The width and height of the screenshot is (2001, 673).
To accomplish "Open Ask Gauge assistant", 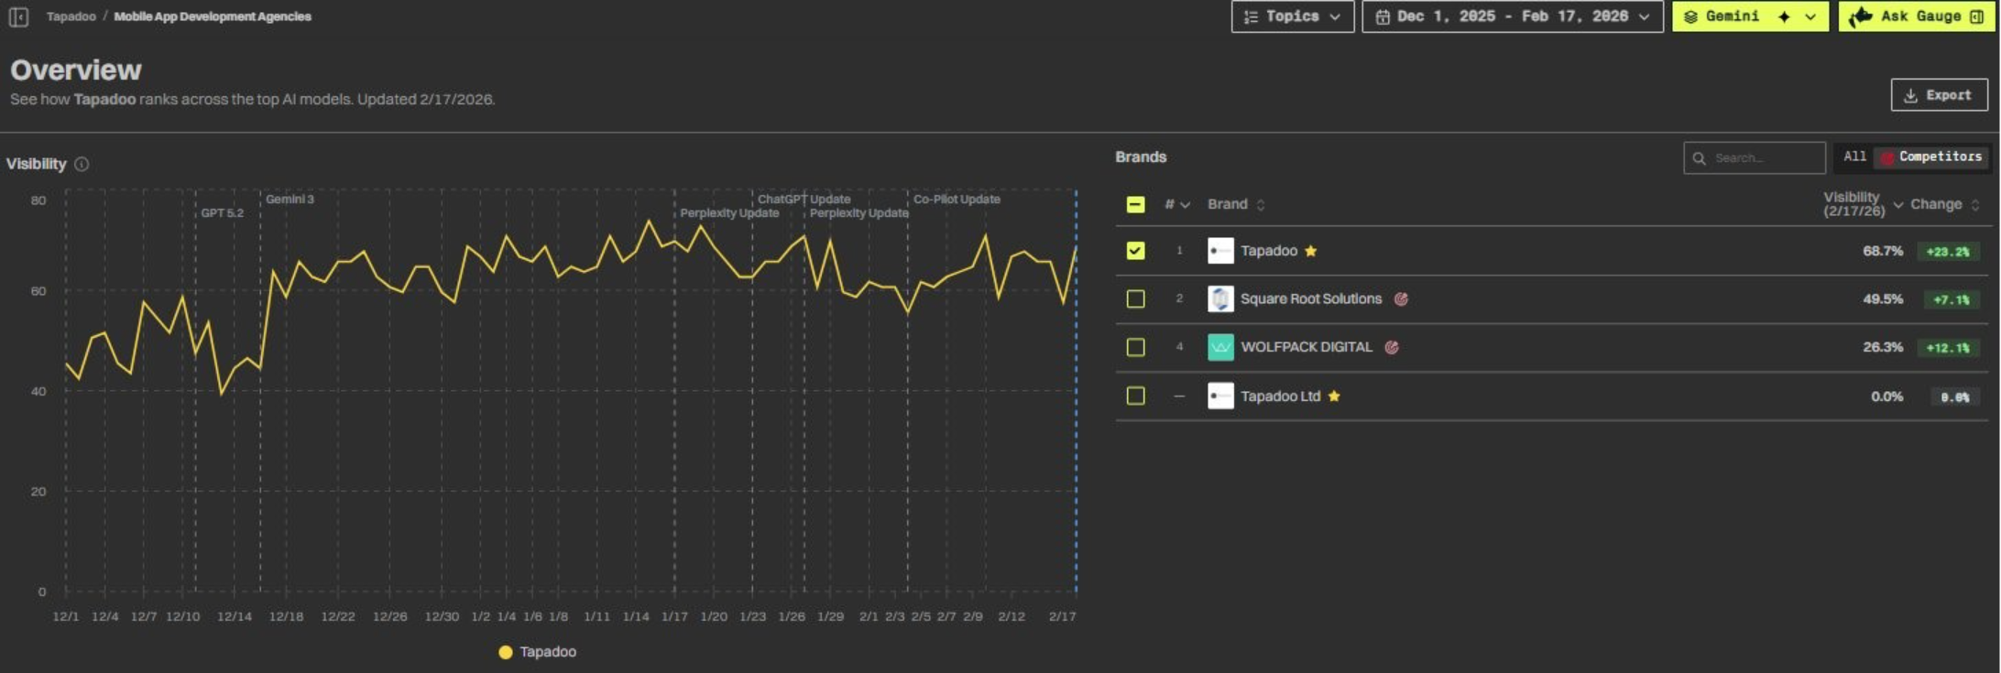I will coord(1917,16).
